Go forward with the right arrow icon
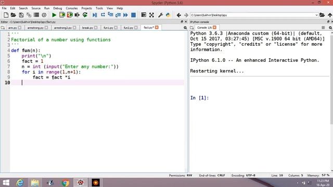Viewport: 333px width, 187px height. 186,15
